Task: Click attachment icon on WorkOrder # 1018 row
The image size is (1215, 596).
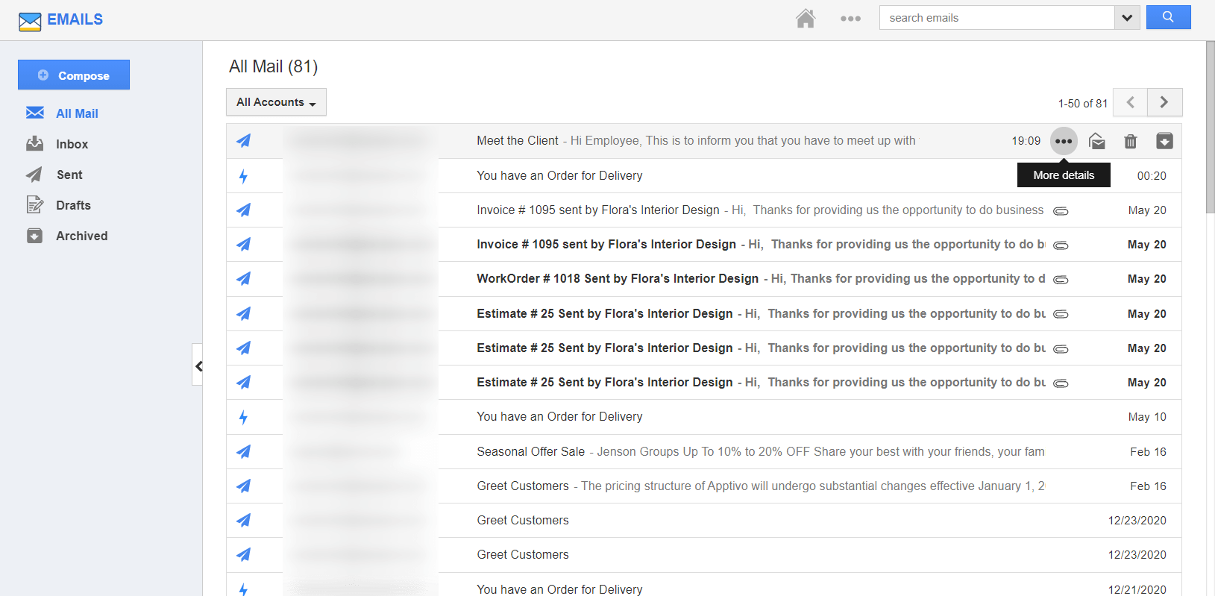Action: tap(1061, 280)
